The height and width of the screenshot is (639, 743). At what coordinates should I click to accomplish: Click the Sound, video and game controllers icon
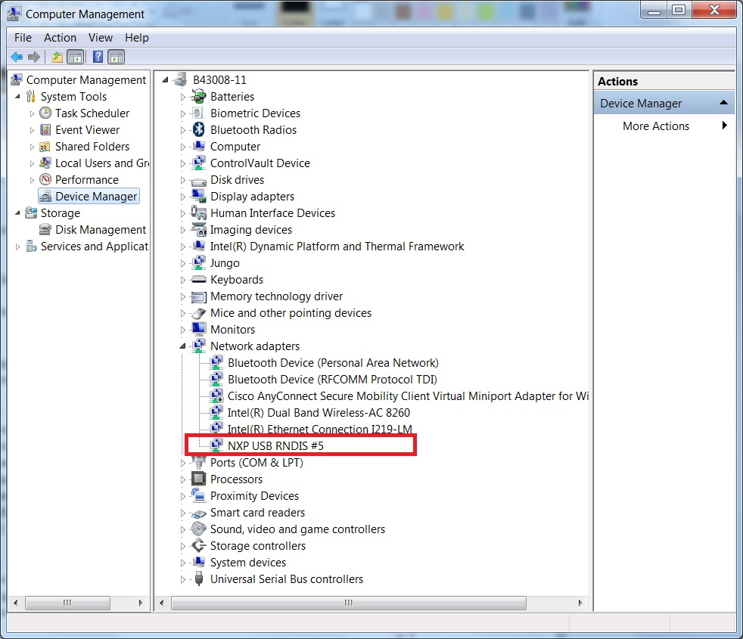(x=199, y=529)
